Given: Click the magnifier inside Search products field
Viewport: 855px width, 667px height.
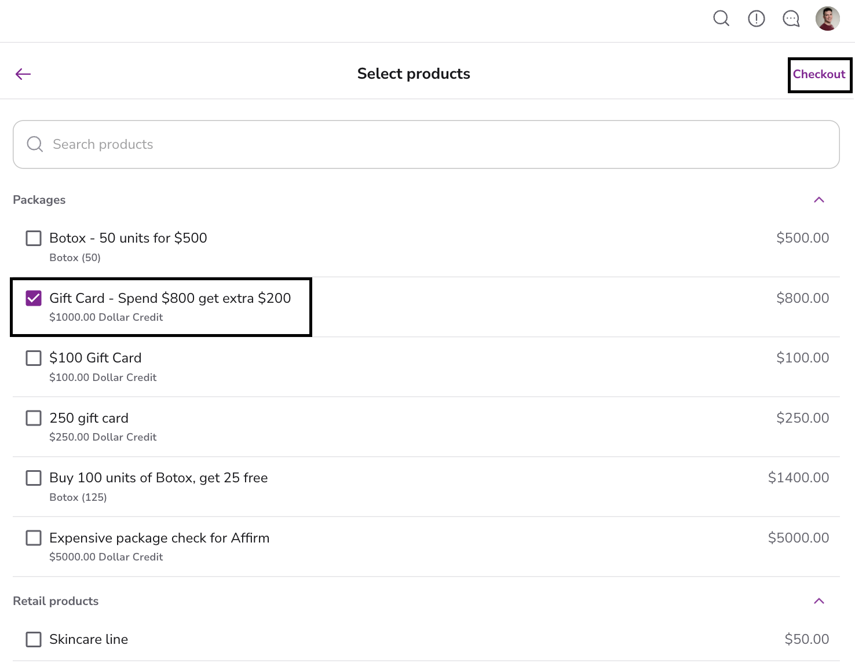Looking at the screenshot, I should [x=35, y=144].
